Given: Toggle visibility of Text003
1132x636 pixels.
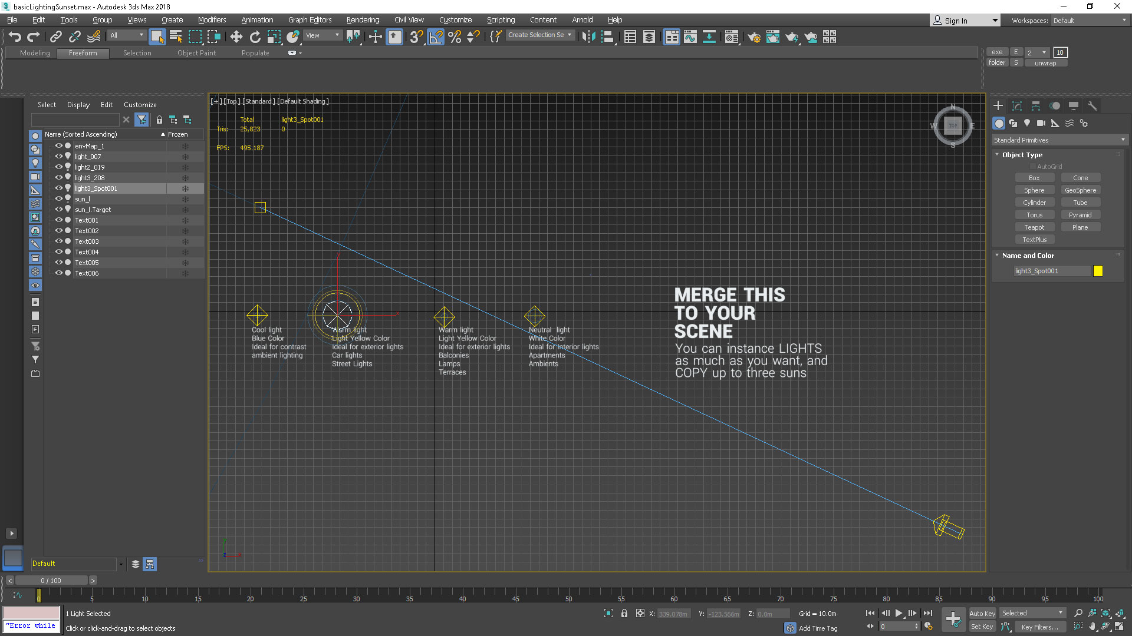Looking at the screenshot, I should coord(58,241).
